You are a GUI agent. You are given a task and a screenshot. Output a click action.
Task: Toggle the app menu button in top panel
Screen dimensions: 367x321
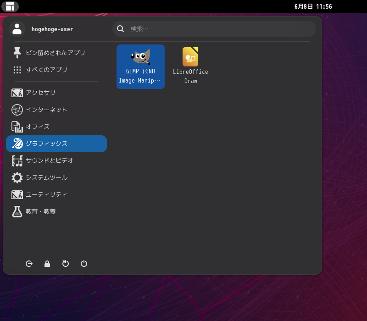pos(10,6)
